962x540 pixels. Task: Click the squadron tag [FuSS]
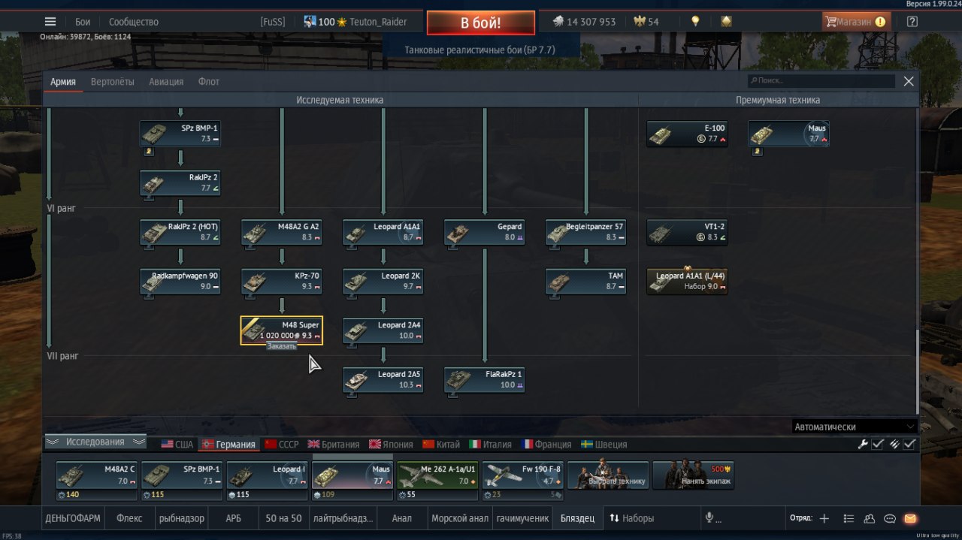click(273, 22)
